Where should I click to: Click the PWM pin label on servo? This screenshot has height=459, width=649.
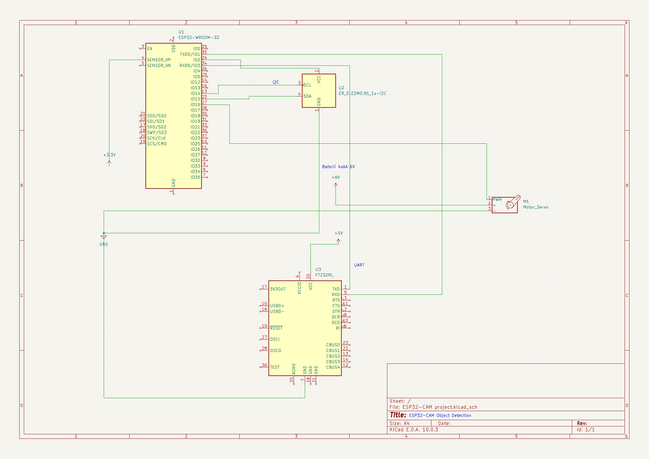pos(497,200)
